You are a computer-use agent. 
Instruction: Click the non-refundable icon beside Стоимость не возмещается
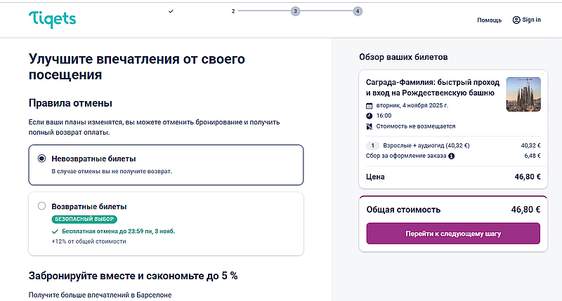pos(370,126)
